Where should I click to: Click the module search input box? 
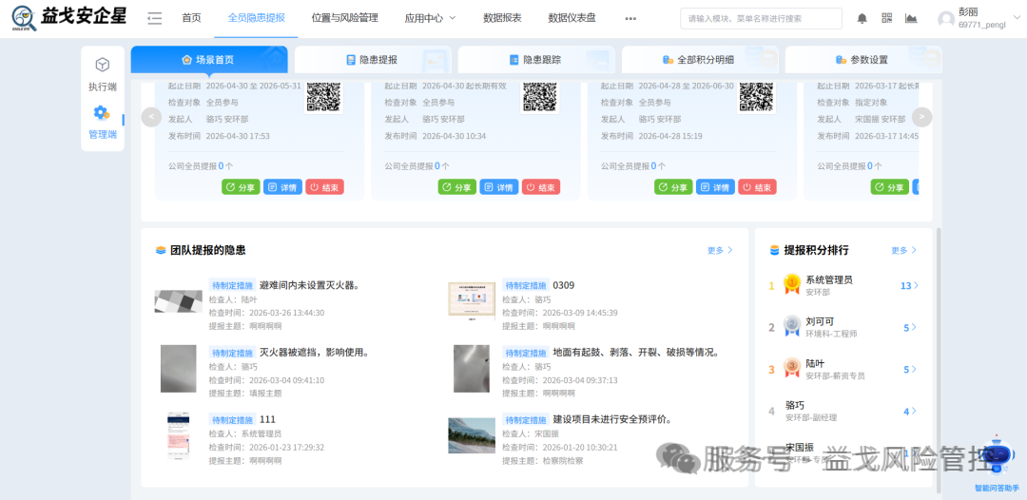[x=761, y=18]
